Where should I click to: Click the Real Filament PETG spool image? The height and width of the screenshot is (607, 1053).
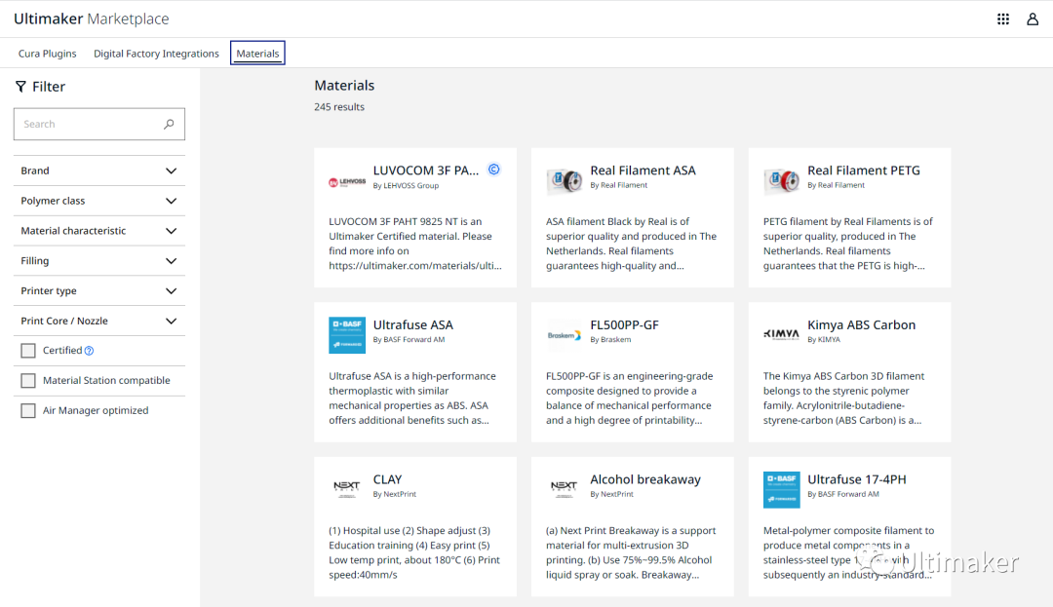point(782,181)
